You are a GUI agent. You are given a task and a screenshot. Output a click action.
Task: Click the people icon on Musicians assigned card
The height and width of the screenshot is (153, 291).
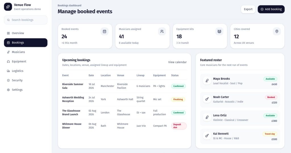click(162, 32)
